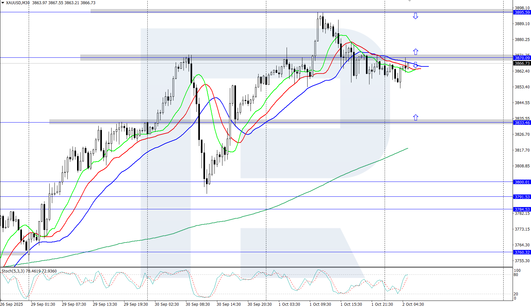This screenshot has width=531, height=307.
Task: Click the Stoch(5,3,3) indicator label
Action: 13,271
